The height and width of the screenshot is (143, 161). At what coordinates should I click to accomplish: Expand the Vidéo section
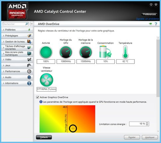pyautogui.click(x=17, y=60)
